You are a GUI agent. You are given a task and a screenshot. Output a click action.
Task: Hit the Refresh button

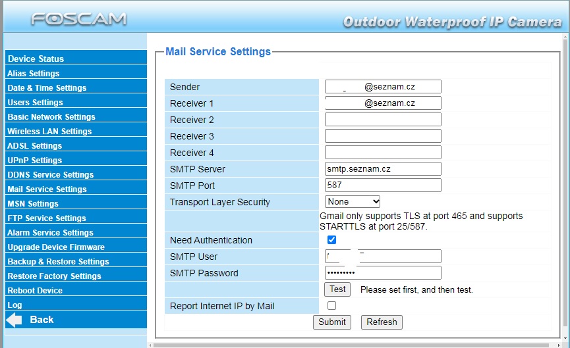pos(382,322)
